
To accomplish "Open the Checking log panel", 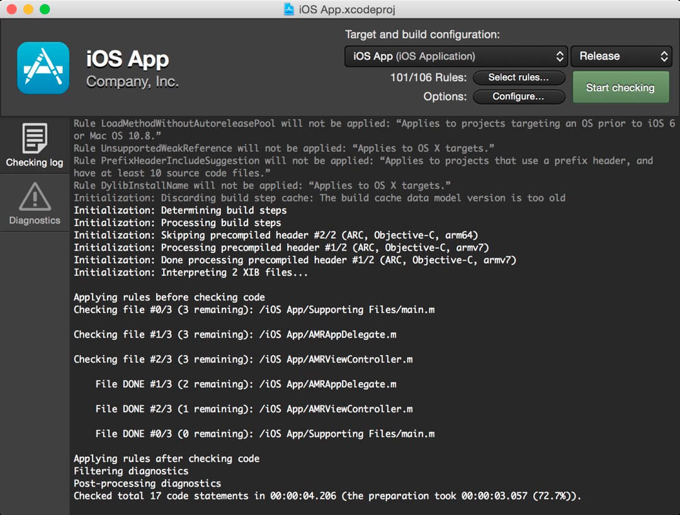I will coord(35,145).
